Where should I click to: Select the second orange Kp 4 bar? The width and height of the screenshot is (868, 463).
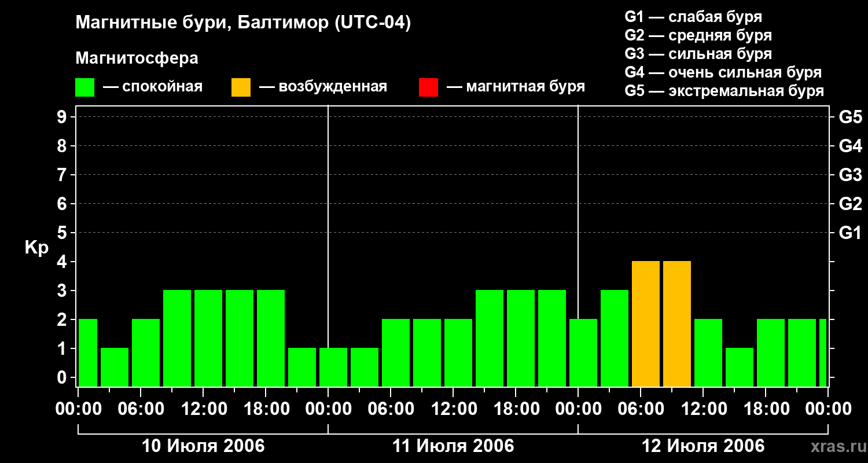point(677,324)
